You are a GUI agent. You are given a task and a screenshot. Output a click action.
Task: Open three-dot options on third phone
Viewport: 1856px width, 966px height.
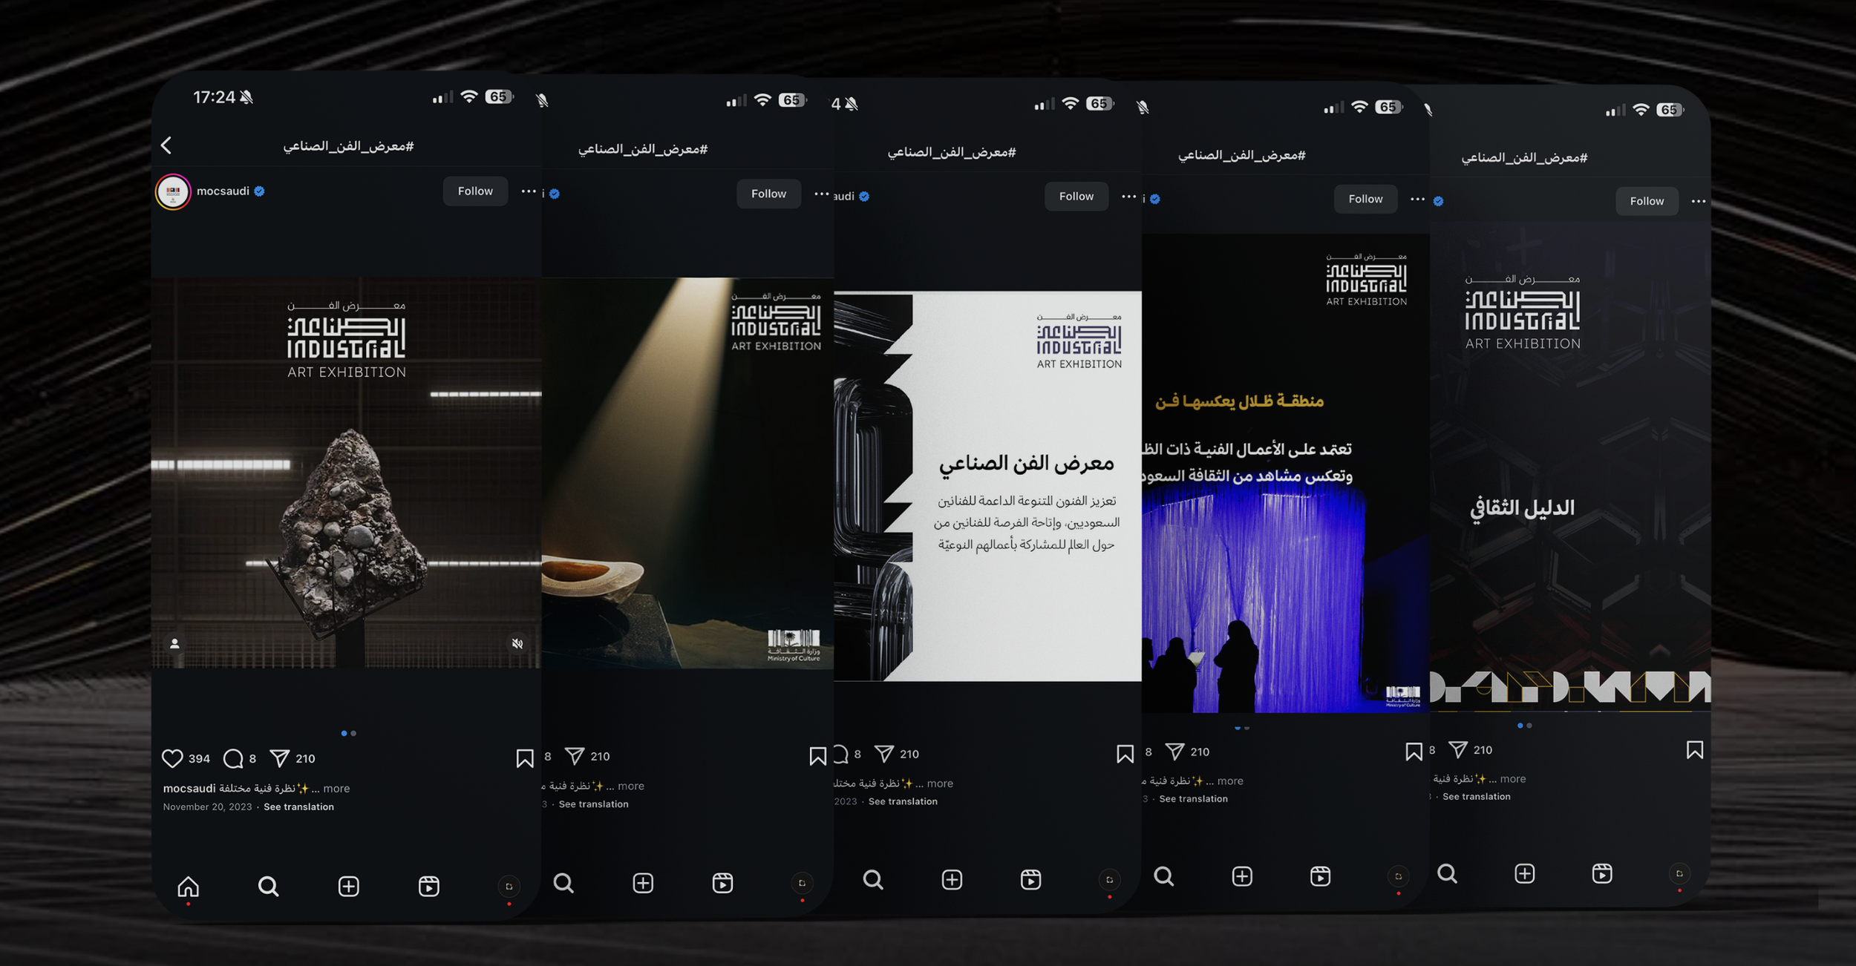click(x=1128, y=197)
